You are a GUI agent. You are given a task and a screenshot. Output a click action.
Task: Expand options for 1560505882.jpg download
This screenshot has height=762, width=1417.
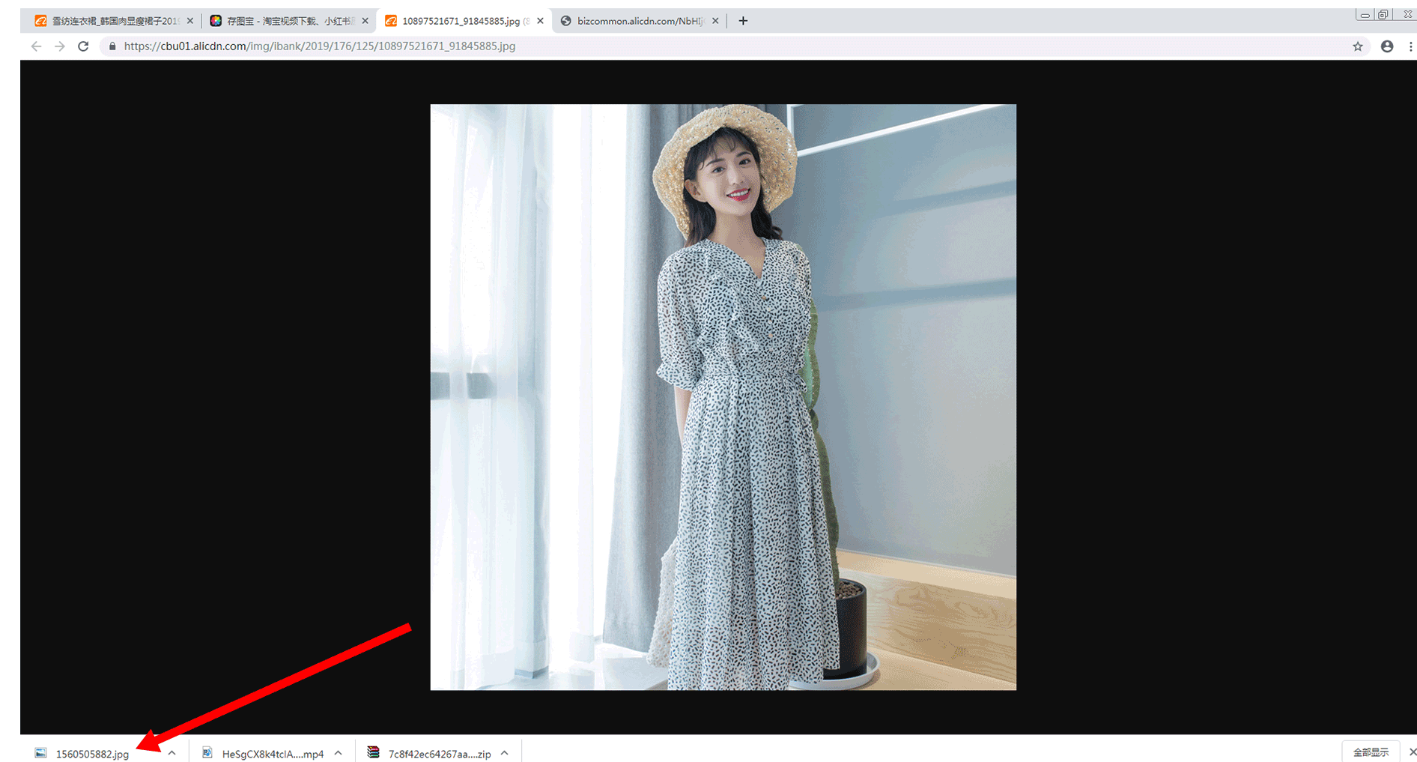click(172, 753)
